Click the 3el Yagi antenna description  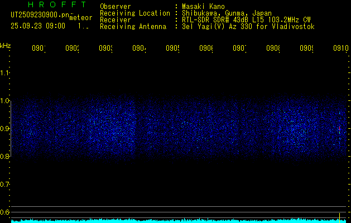pyautogui.click(x=248, y=27)
